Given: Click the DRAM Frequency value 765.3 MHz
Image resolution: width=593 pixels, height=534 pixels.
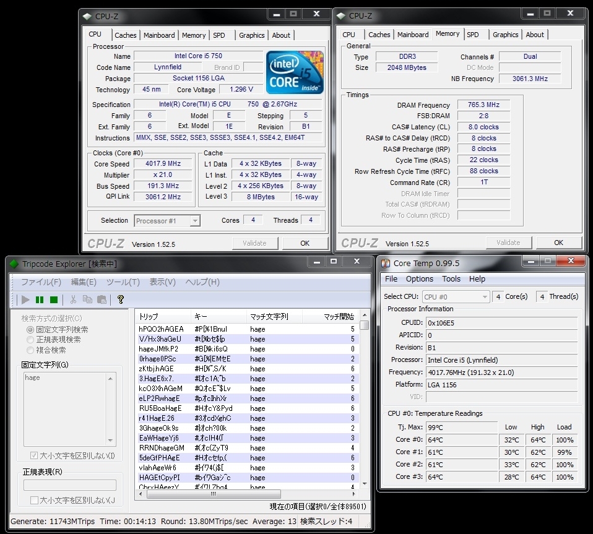Looking at the screenshot, I should point(483,105).
